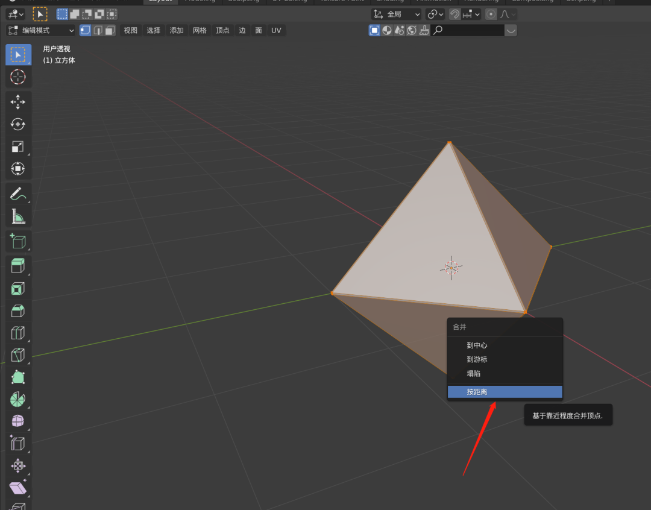Choose 到中心 in merge menu
Image resolution: width=651 pixels, height=510 pixels.
tap(505, 345)
